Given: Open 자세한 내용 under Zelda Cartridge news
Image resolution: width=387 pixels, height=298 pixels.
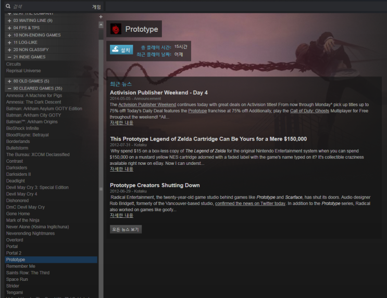Looking at the screenshot, I should 121,169.
